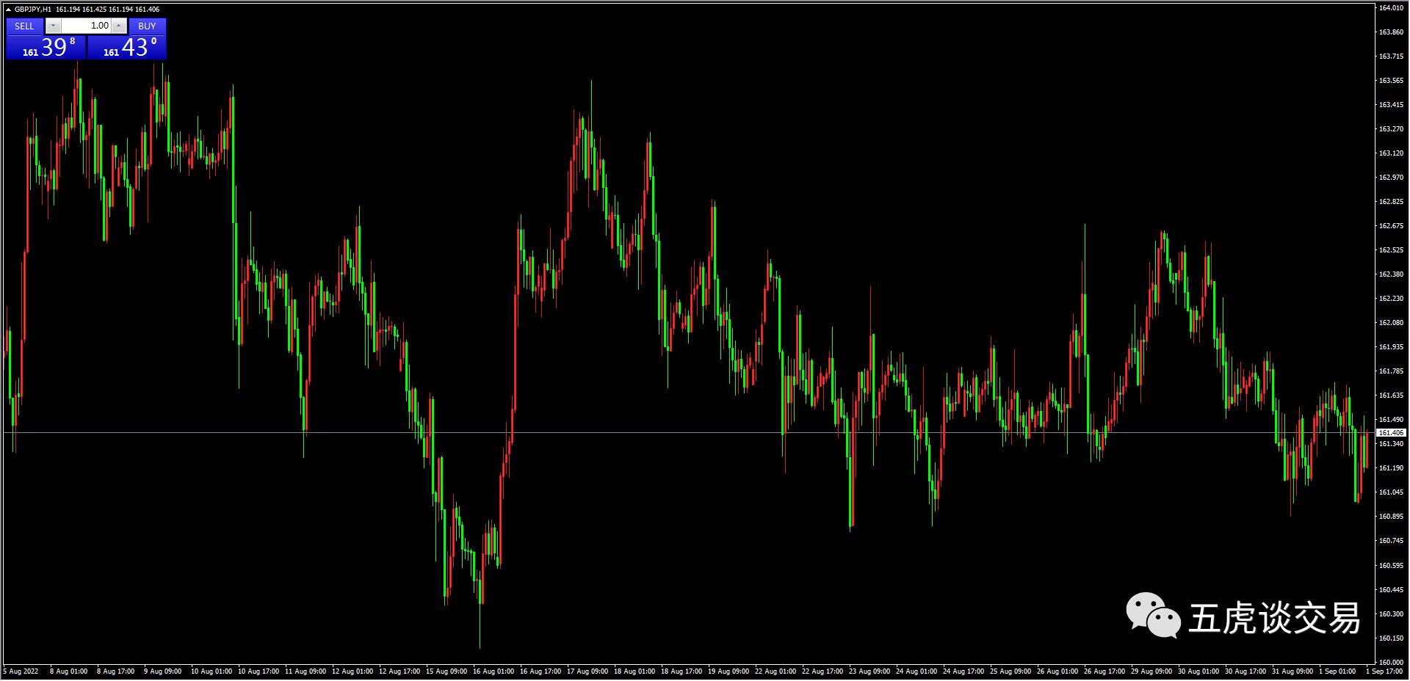Viewport: 1410px width, 681px height.
Task: Buy at the 161.43 ask price panel
Action: point(127,48)
